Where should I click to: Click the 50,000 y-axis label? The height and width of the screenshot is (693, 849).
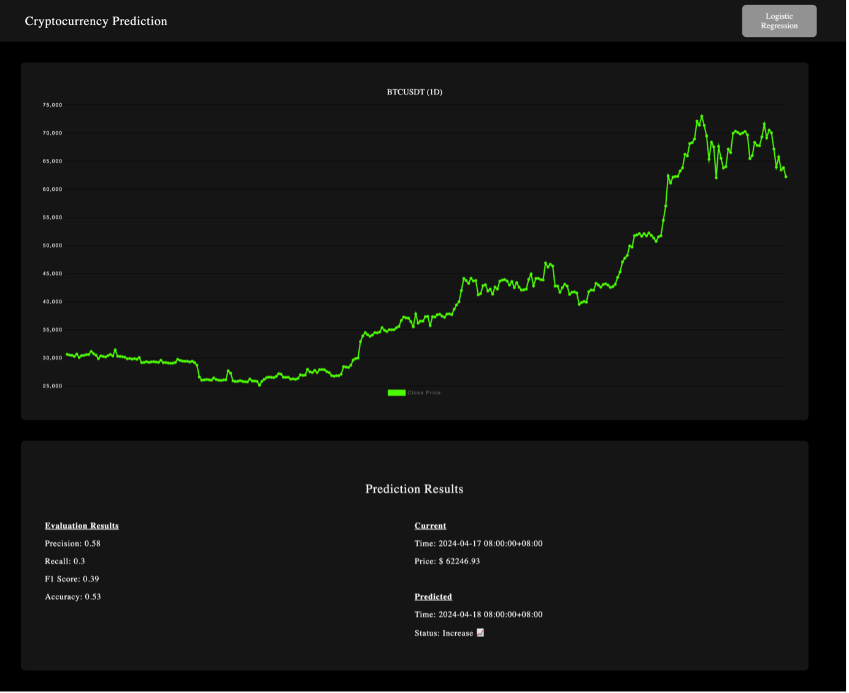[x=53, y=246]
